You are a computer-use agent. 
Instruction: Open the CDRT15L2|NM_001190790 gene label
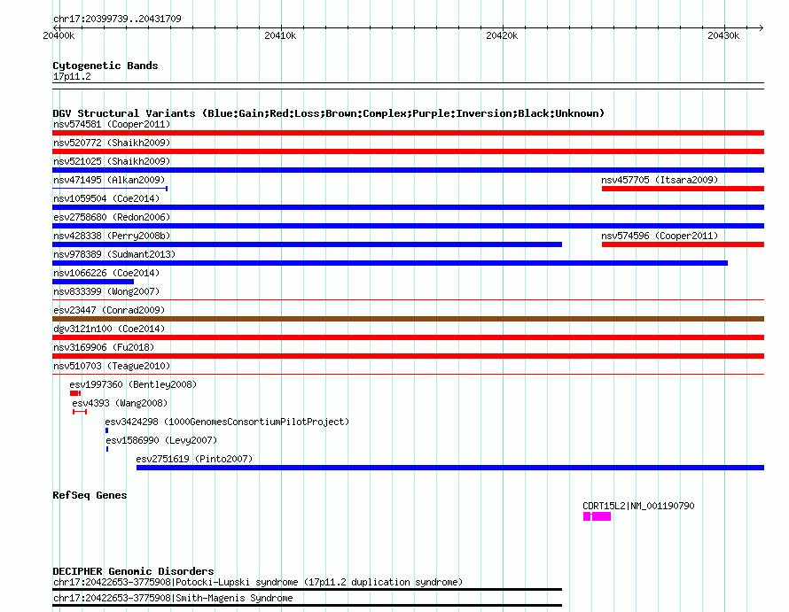coord(638,506)
